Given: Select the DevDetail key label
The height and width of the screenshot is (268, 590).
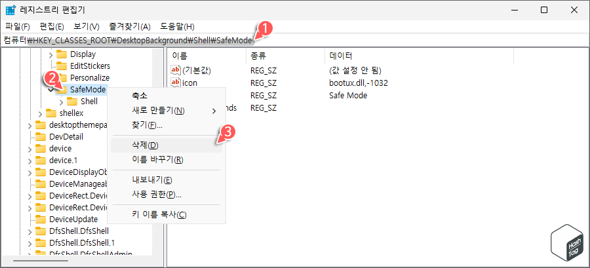Looking at the screenshot, I should click(x=66, y=136).
